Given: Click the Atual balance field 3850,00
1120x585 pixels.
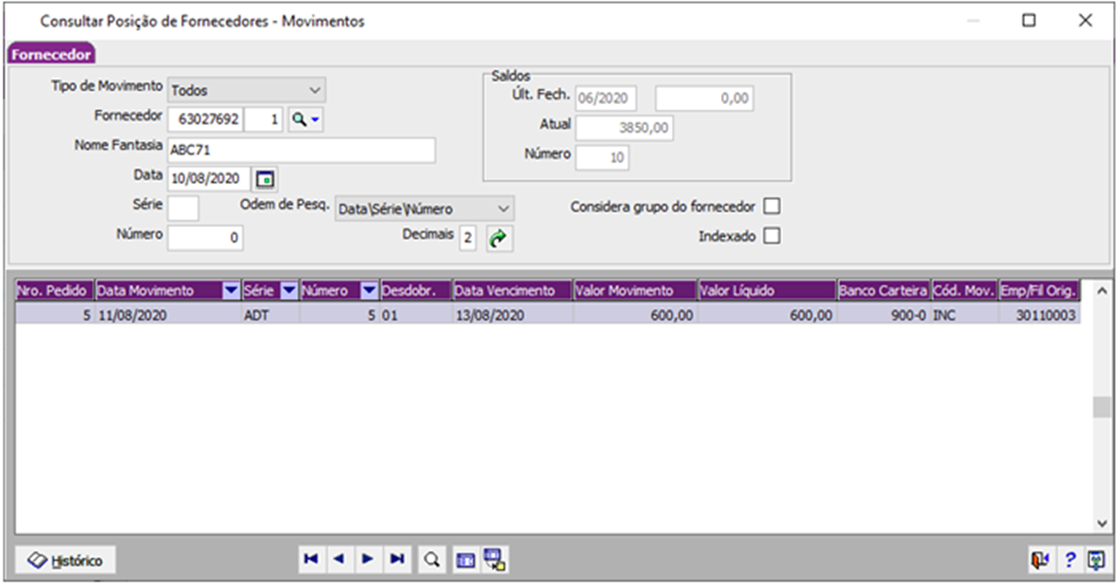Looking at the screenshot, I should point(624,128).
